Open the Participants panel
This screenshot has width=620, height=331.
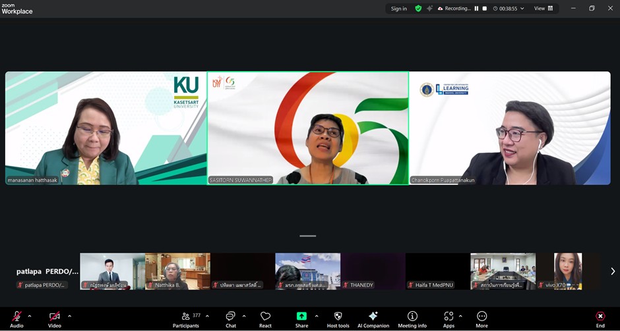[x=186, y=319]
